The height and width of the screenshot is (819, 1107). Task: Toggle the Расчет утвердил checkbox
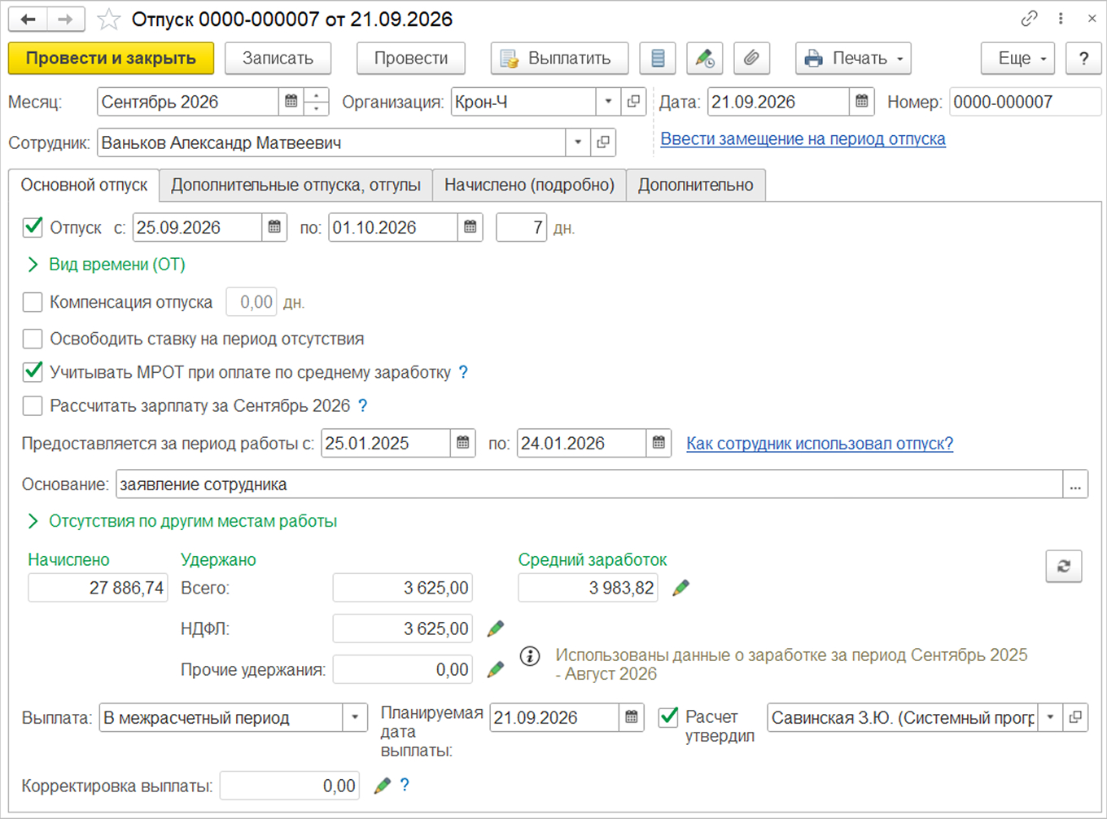(668, 717)
